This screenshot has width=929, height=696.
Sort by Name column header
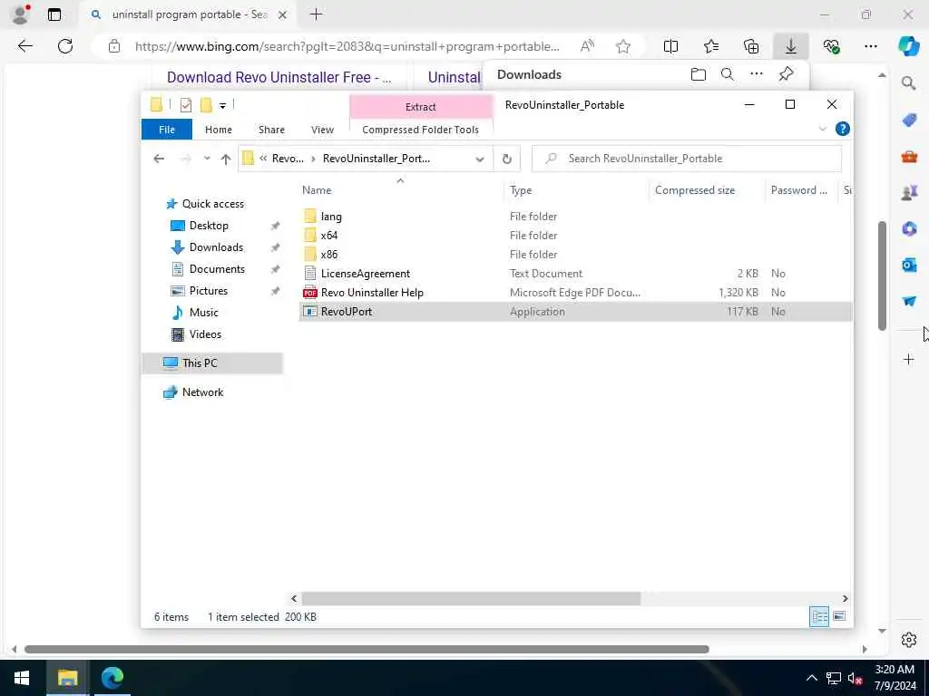coord(317,190)
